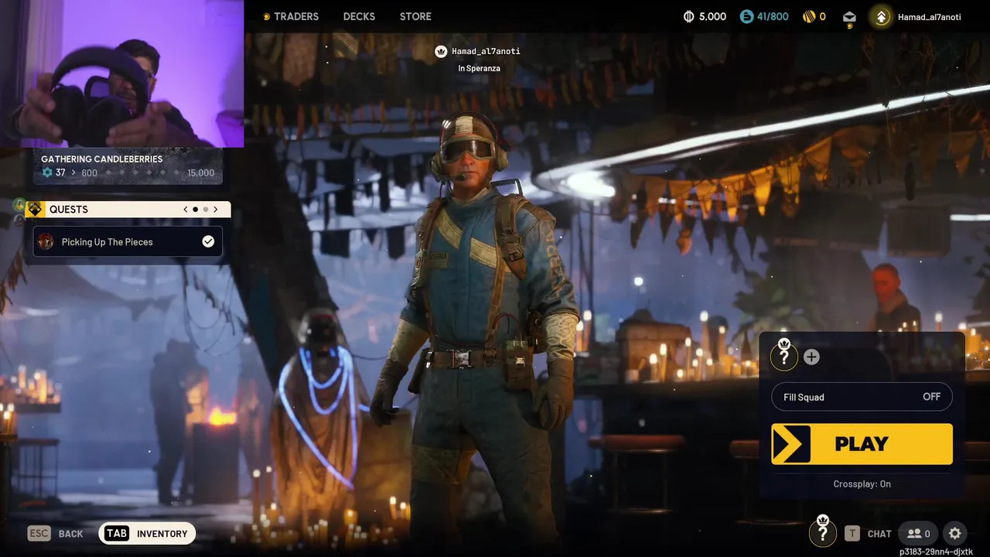Open the player rank badge icon
The height and width of the screenshot is (557, 990).
(x=881, y=16)
